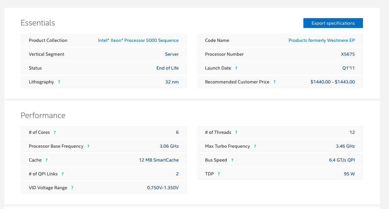
Task: Click the # of QPI Links help icon
Action: tap(63, 174)
